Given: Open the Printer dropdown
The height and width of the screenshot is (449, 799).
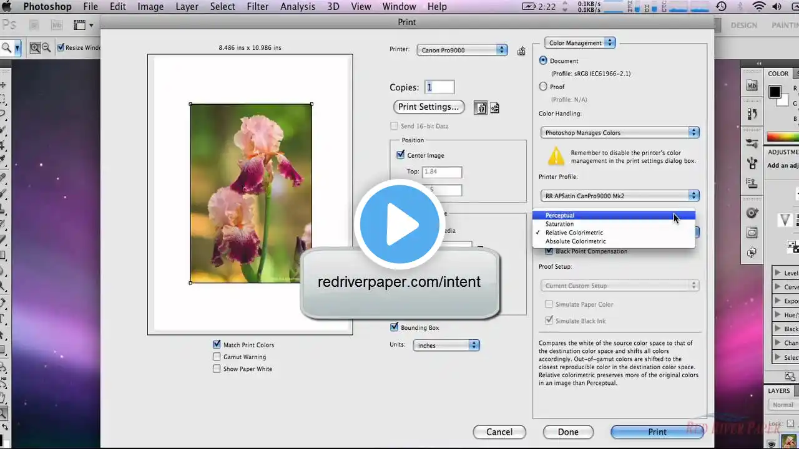Looking at the screenshot, I should pyautogui.click(x=462, y=50).
